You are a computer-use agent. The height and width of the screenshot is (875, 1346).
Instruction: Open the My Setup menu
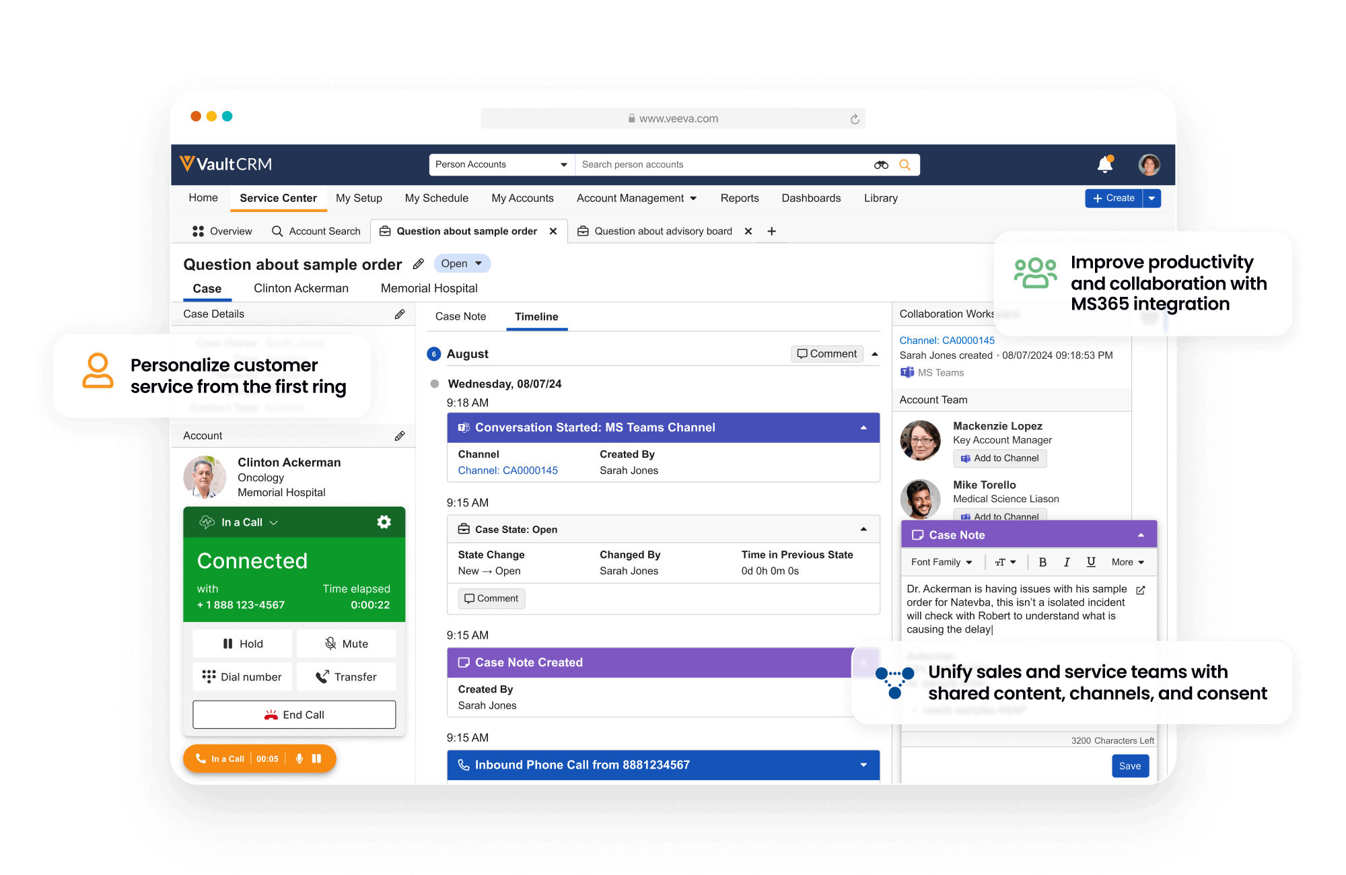pos(359,199)
